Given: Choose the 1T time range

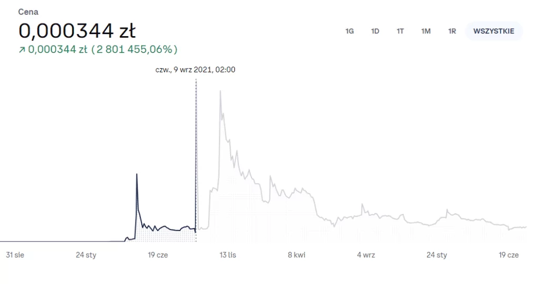Looking at the screenshot, I should [x=400, y=31].
